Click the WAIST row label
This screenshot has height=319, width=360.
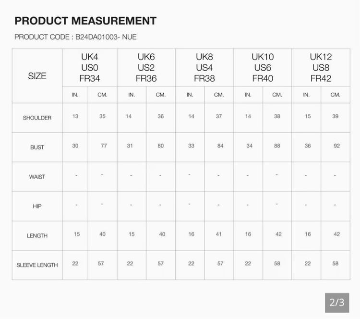coord(37,177)
